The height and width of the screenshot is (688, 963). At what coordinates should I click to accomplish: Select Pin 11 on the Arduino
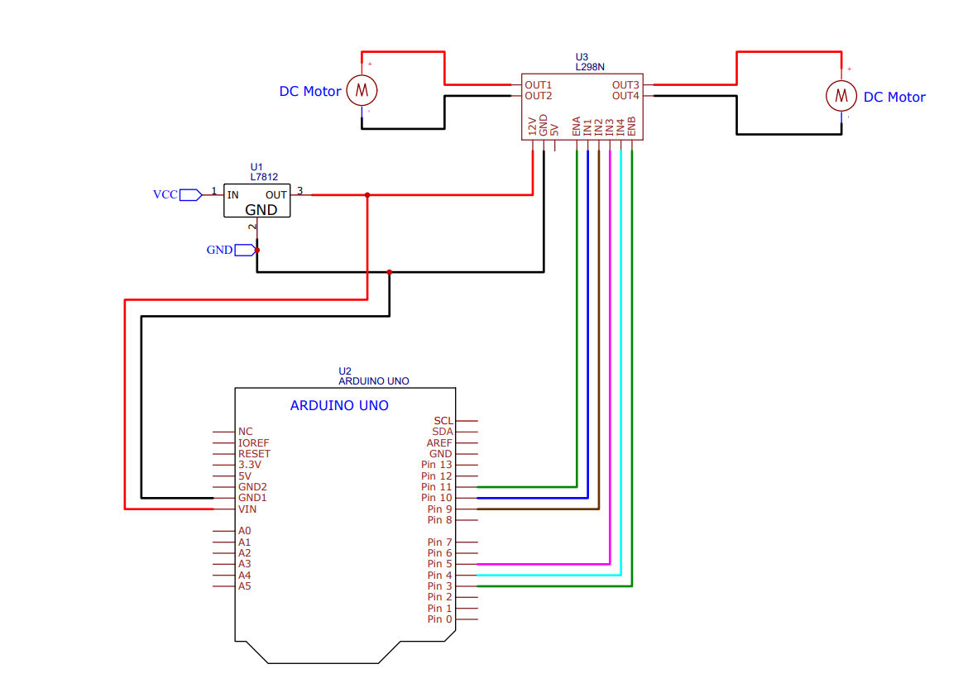click(437, 487)
